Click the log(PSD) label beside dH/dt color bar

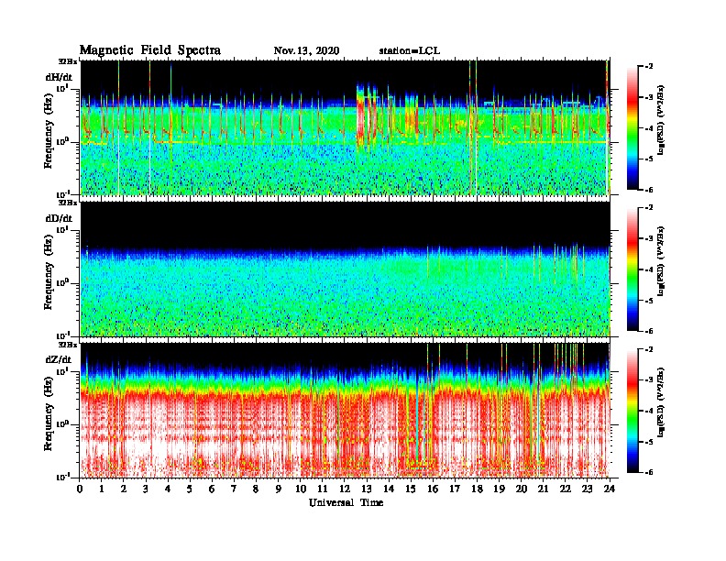click(x=661, y=120)
